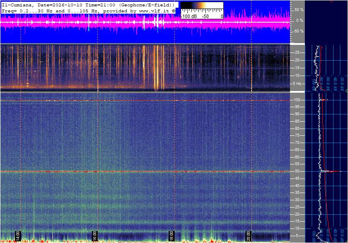Click the 50 tick on E-field frequency scale
This screenshot has width=348, height=243.
[297, 171]
